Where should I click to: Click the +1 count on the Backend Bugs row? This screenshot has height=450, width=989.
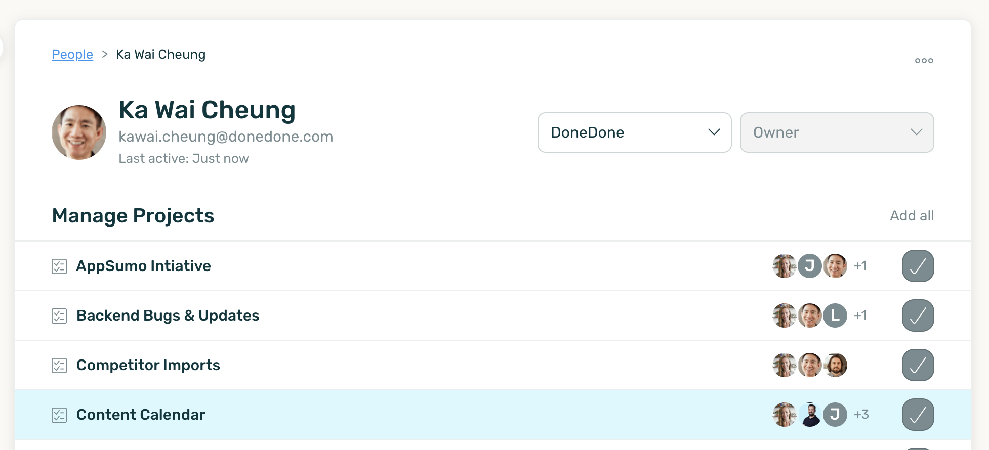pos(860,316)
